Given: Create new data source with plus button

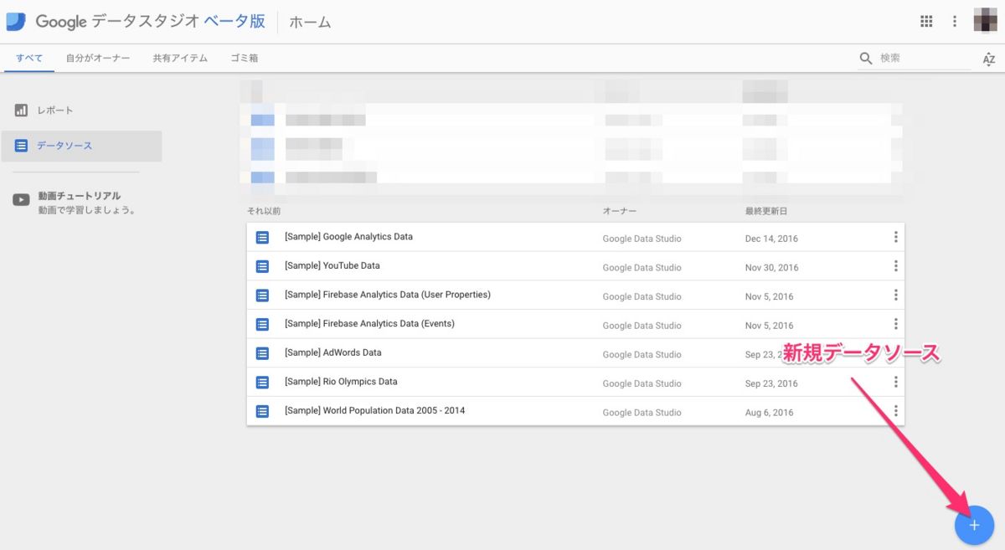Looking at the screenshot, I should (974, 525).
